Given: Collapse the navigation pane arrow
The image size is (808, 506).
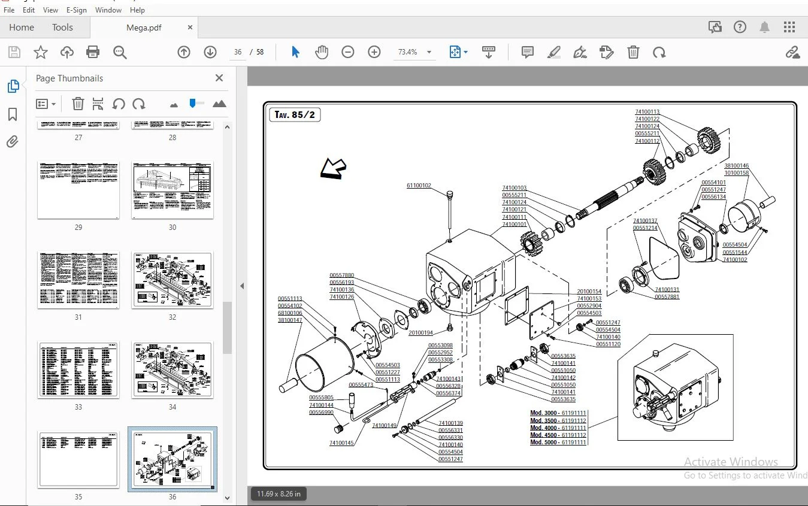Looking at the screenshot, I should [242, 286].
